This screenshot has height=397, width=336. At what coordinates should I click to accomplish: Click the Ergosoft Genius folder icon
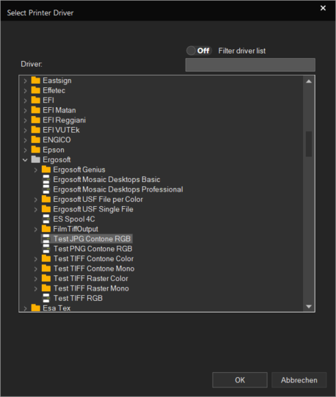[46, 170]
